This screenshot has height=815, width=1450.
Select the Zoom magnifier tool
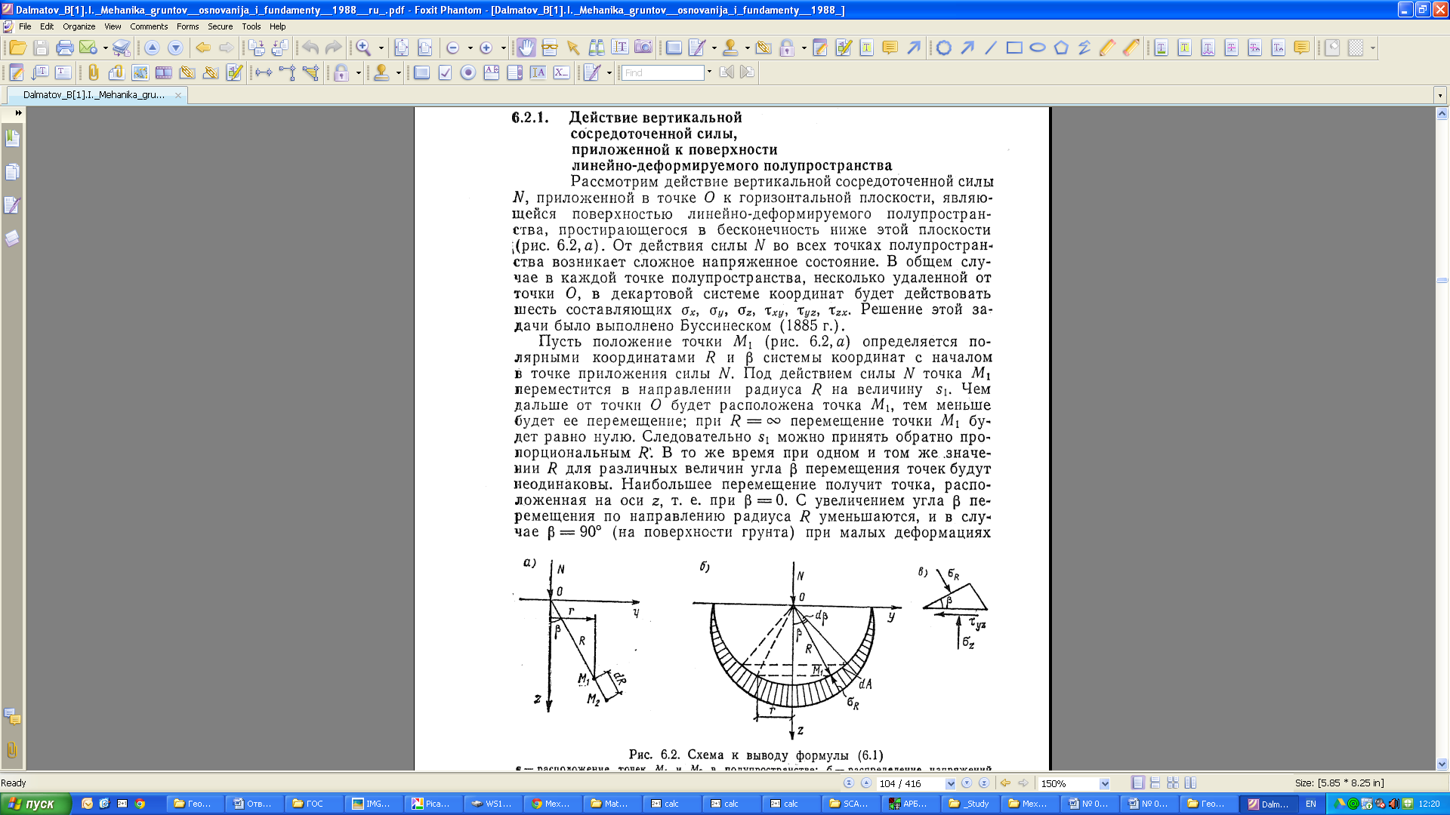pyautogui.click(x=363, y=48)
